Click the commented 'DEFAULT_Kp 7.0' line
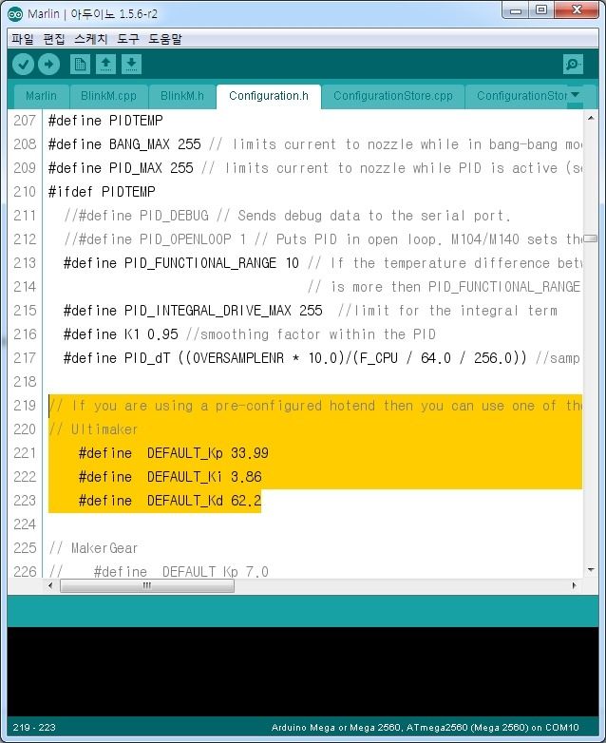This screenshot has height=743, width=606. click(159, 571)
